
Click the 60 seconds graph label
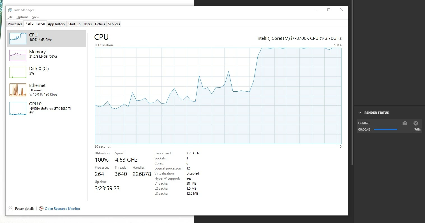pyautogui.click(x=103, y=147)
